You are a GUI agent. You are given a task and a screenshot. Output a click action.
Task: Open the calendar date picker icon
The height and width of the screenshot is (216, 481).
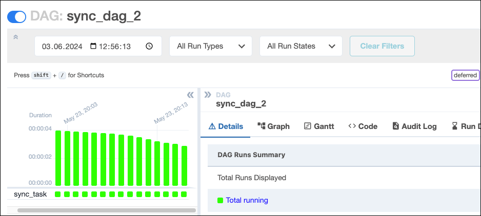93,46
